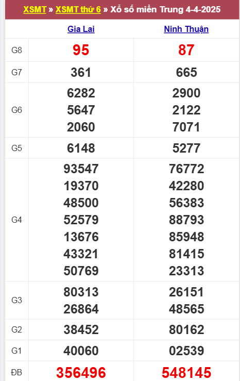The height and width of the screenshot is (381, 240).
Task: Select the ĐB row label
Action: point(16,372)
